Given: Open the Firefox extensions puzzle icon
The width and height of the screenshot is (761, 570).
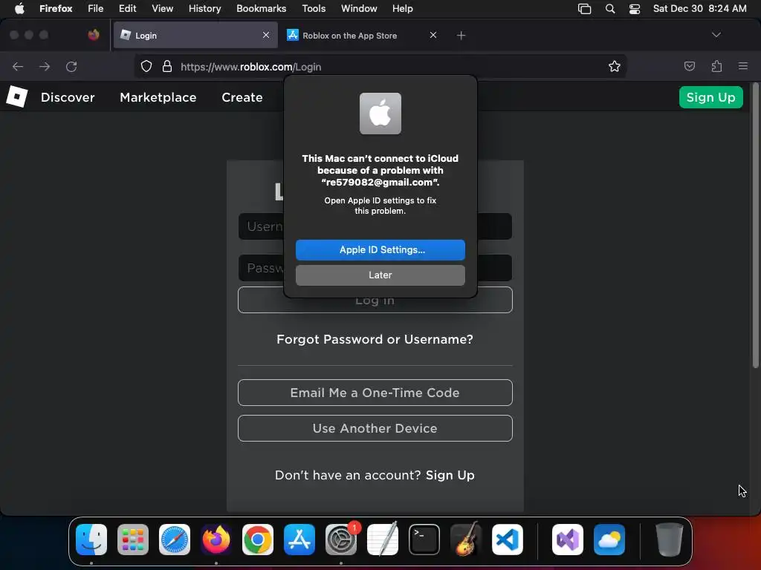Looking at the screenshot, I should pyautogui.click(x=716, y=66).
